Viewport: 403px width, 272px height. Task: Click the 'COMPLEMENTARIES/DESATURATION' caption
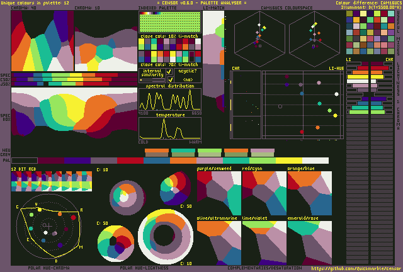(x=264, y=268)
